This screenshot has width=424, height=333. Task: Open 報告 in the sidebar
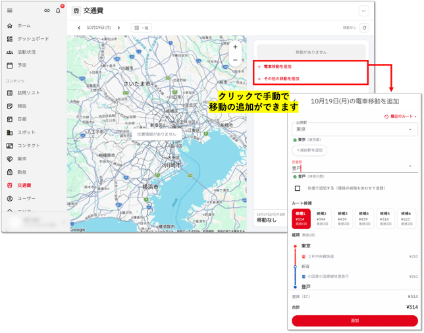point(16,106)
